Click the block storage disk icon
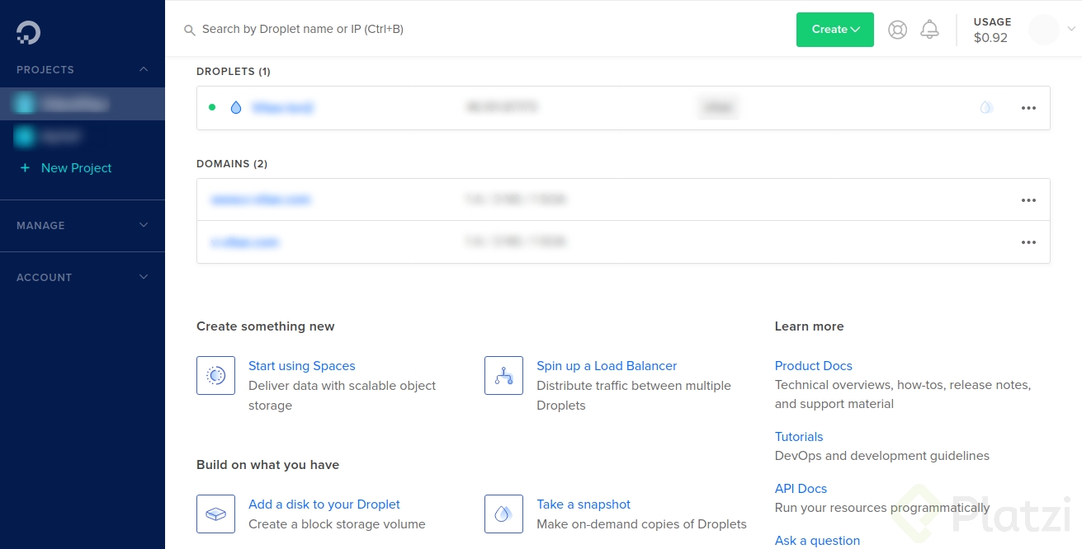This screenshot has height=549, width=1082. [x=215, y=514]
